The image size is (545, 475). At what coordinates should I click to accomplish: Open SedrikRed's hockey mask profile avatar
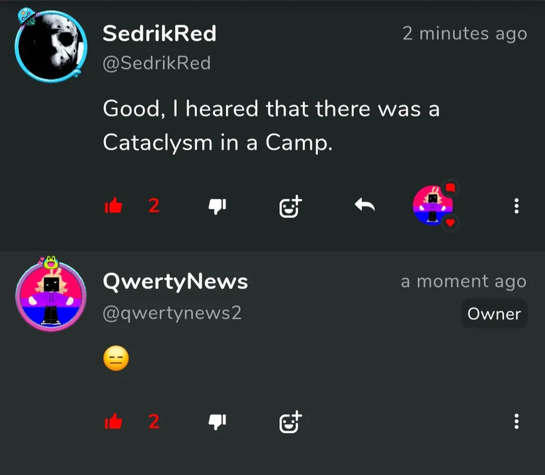pyautogui.click(x=51, y=46)
